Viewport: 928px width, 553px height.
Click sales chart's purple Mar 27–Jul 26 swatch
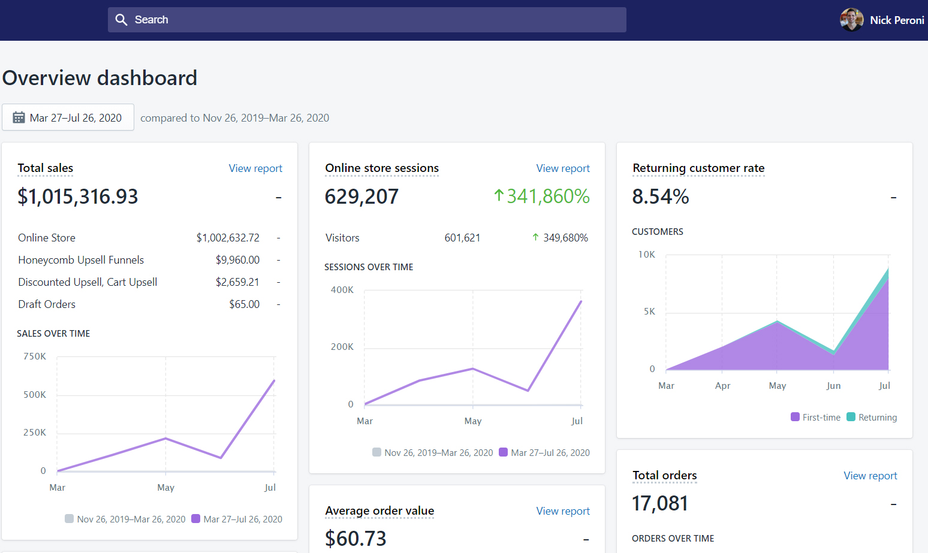[195, 519]
